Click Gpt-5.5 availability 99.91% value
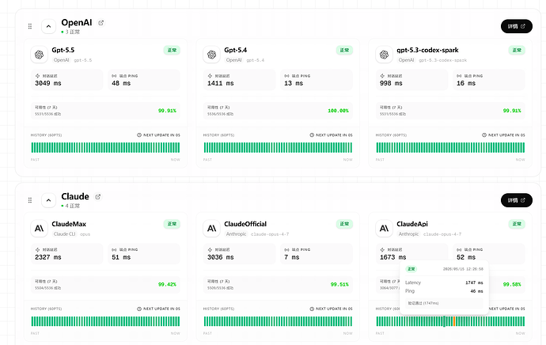 (x=167, y=111)
